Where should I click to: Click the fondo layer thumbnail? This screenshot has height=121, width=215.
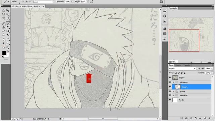[x=175, y=100]
